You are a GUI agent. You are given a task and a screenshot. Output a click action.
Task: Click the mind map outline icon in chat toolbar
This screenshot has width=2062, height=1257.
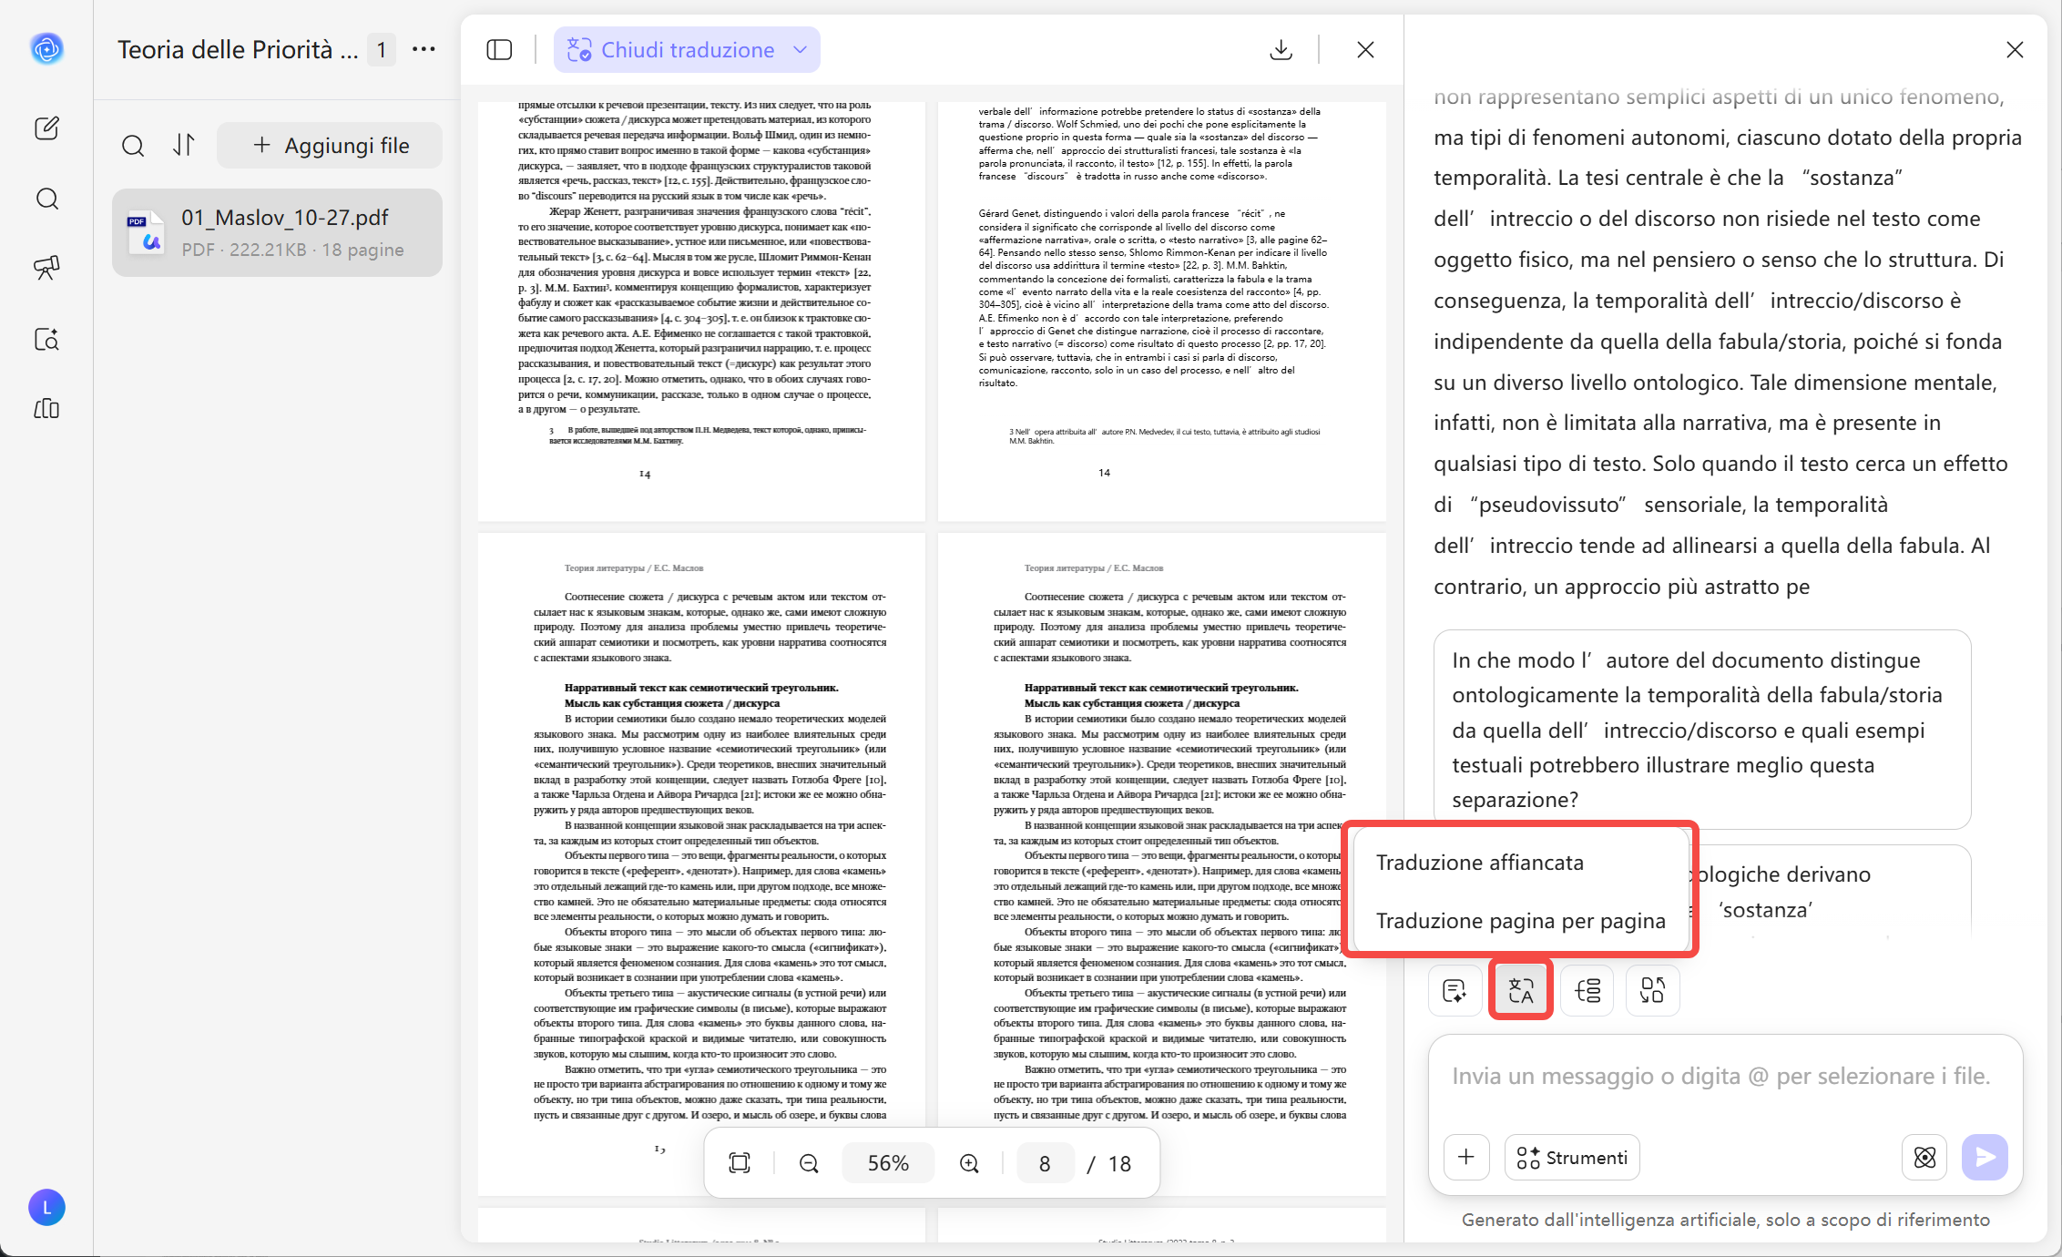click(x=1587, y=990)
